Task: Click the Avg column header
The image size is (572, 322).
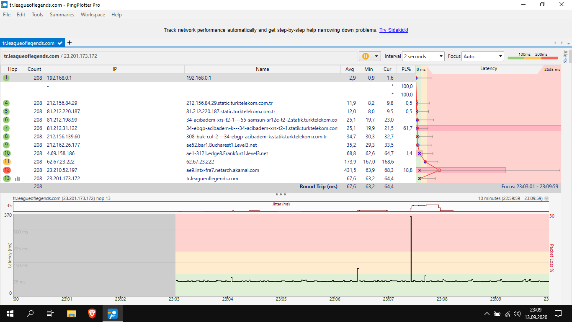Action: [x=350, y=69]
